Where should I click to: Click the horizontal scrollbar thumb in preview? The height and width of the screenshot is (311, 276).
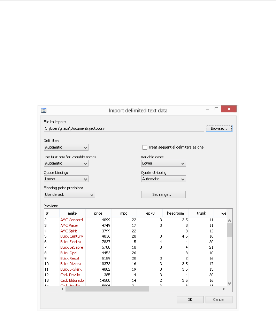pyautogui.click(x=107, y=289)
